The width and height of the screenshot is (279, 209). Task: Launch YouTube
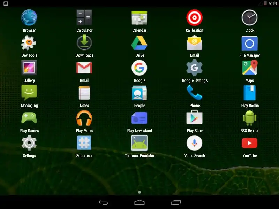coord(249,143)
